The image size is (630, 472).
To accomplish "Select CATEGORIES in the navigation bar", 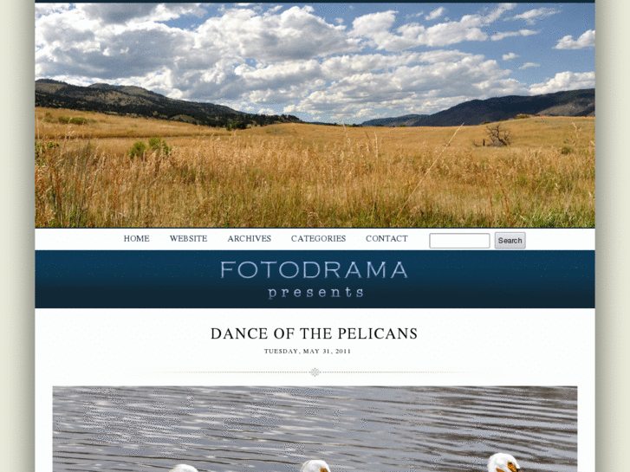I will 318,239.
